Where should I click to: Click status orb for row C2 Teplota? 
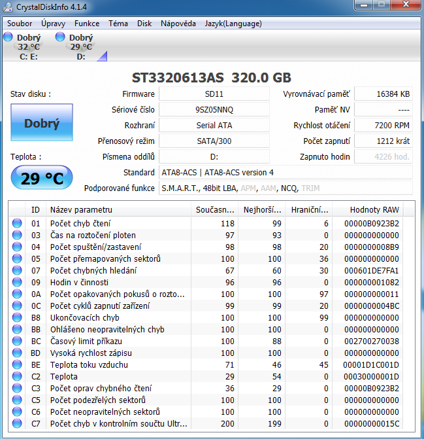point(17,376)
